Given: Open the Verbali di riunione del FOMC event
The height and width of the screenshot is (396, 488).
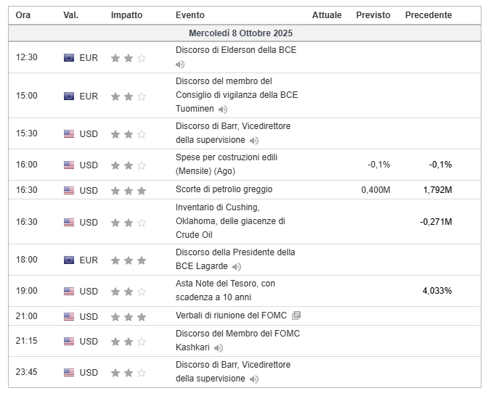Looking at the screenshot, I should coord(232,316).
